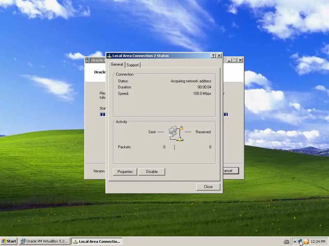Disable the Local Area Connection
This screenshot has width=329, height=246.
[x=152, y=172]
